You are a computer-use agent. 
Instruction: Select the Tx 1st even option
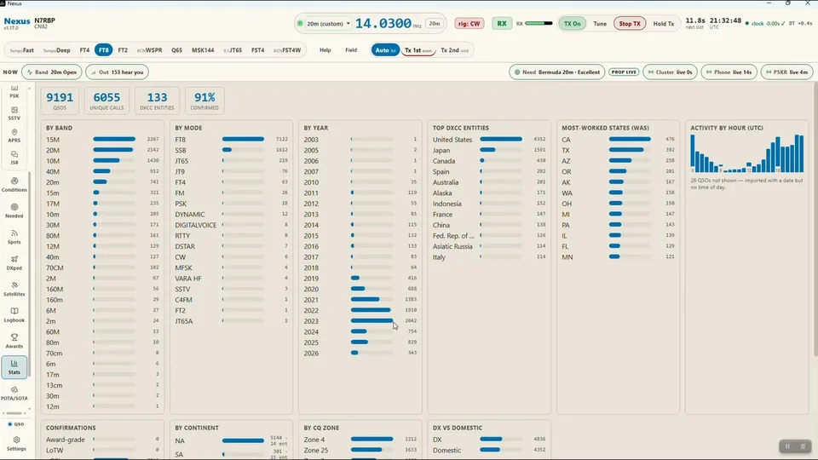418,50
